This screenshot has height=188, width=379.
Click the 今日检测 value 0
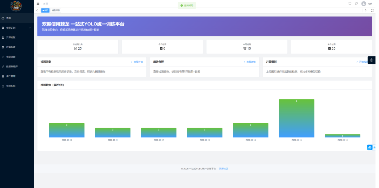pyautogui.click(x=164, y=48)
